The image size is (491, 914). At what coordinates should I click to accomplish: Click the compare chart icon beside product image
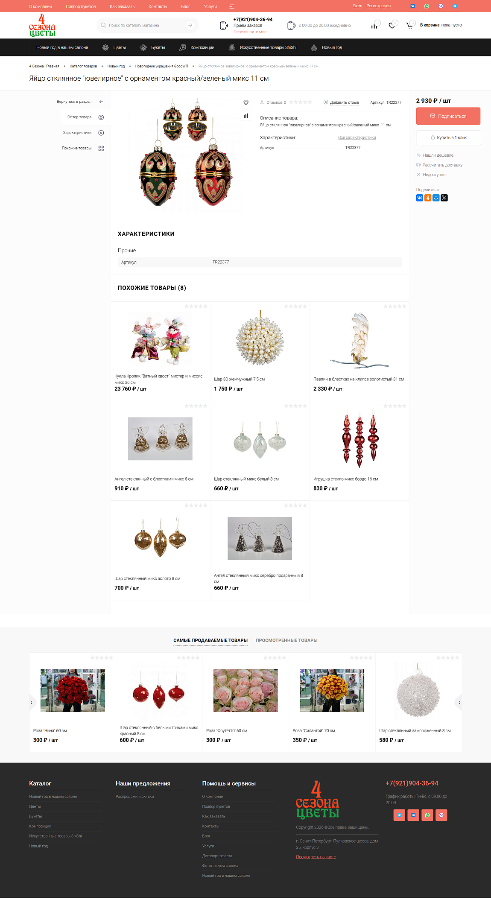point(246,116)
